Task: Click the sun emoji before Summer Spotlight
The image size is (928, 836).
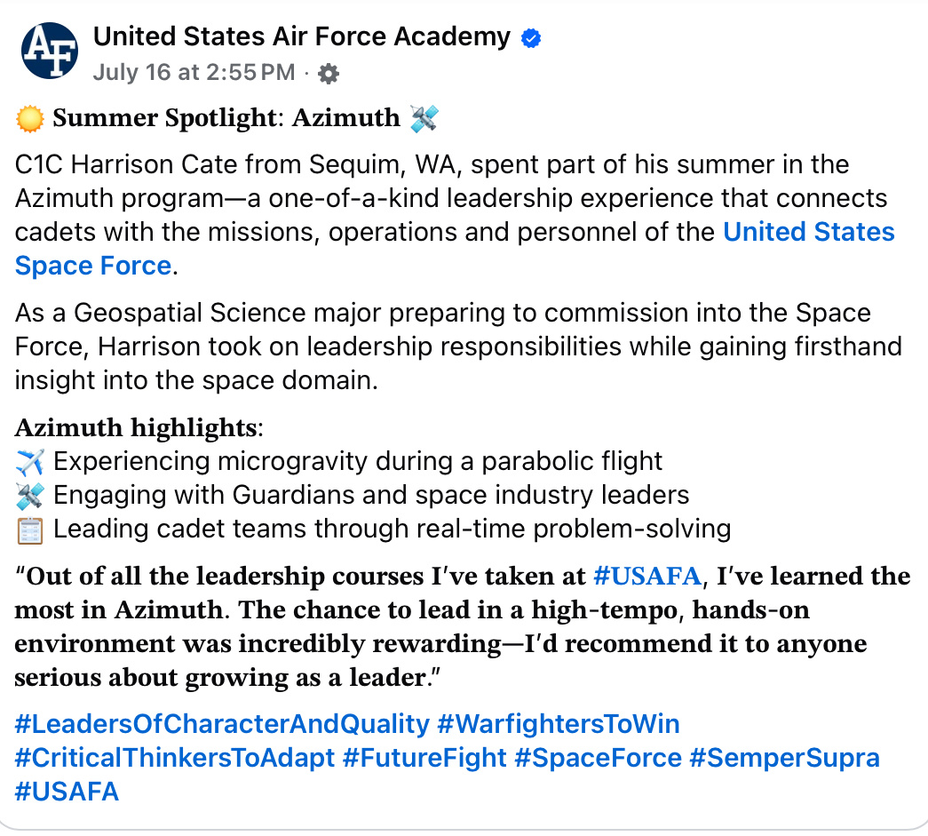Action: (29, 118)
